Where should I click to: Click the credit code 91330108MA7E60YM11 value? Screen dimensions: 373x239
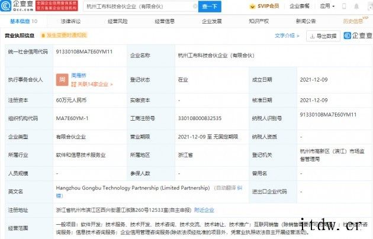pyautogui.click(x=84, y=52)
